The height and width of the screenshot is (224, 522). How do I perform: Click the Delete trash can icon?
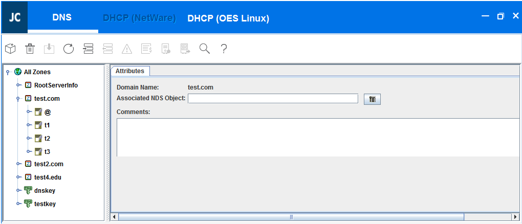coord(30,49)
